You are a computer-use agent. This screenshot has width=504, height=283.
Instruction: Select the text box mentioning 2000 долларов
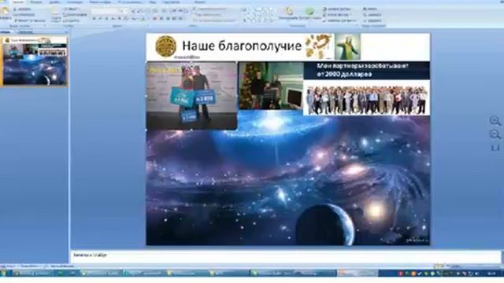click(x=366, y=70)
